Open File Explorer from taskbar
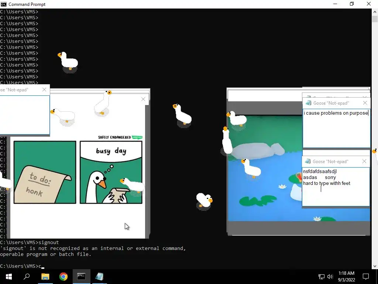Image resolution: width=378 pixels, height=284 pixels. [x=45, y=277]
